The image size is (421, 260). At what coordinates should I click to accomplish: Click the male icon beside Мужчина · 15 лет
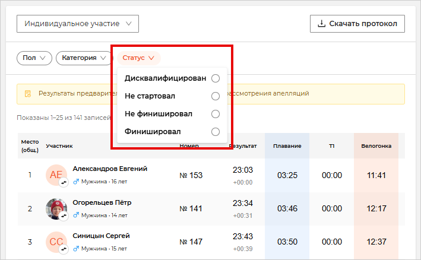tap(76, 249)
